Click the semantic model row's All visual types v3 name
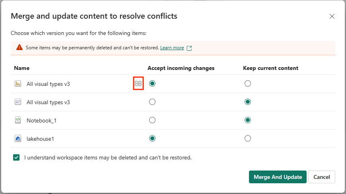This screenshot has width=346, height=194. tap(48, 102)
